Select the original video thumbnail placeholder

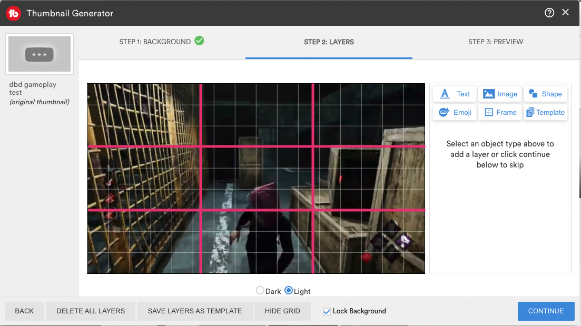(40, 54)
